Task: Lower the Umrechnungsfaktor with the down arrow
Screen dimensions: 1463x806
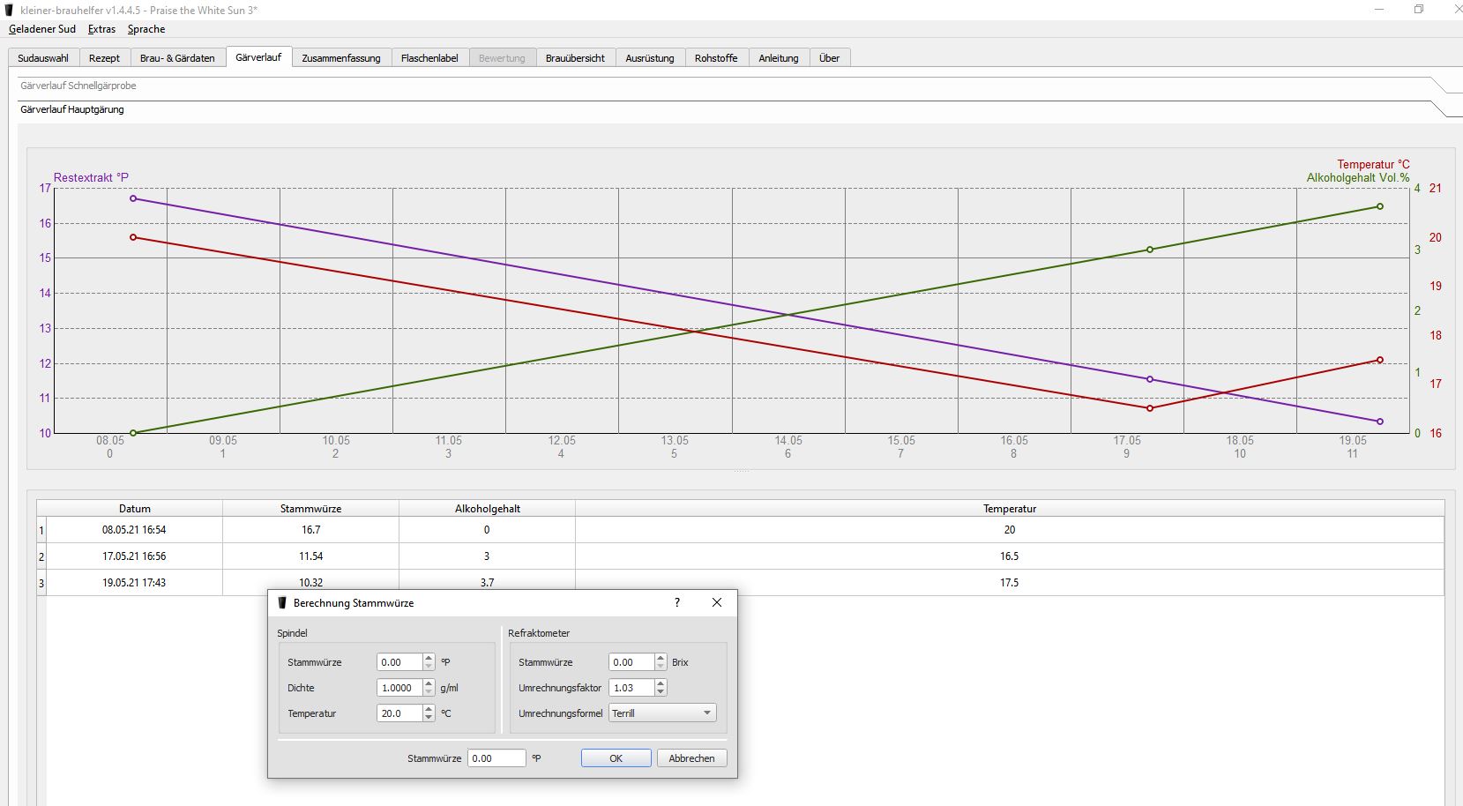Action: coord(661,692)
